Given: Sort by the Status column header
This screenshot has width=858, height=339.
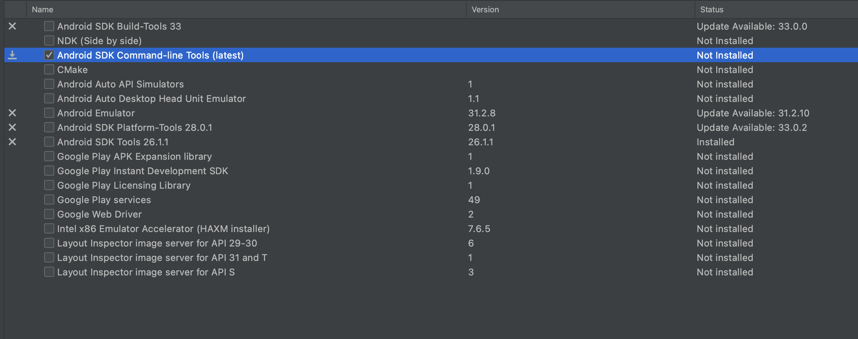Looking at the screenshot, I should click(776, 9).
